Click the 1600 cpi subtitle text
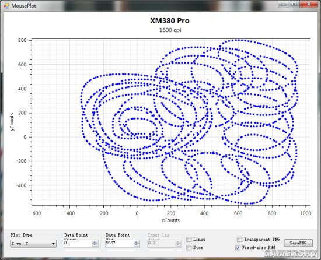Viewport: 321px width, 260px height. [x=170, y=30]
